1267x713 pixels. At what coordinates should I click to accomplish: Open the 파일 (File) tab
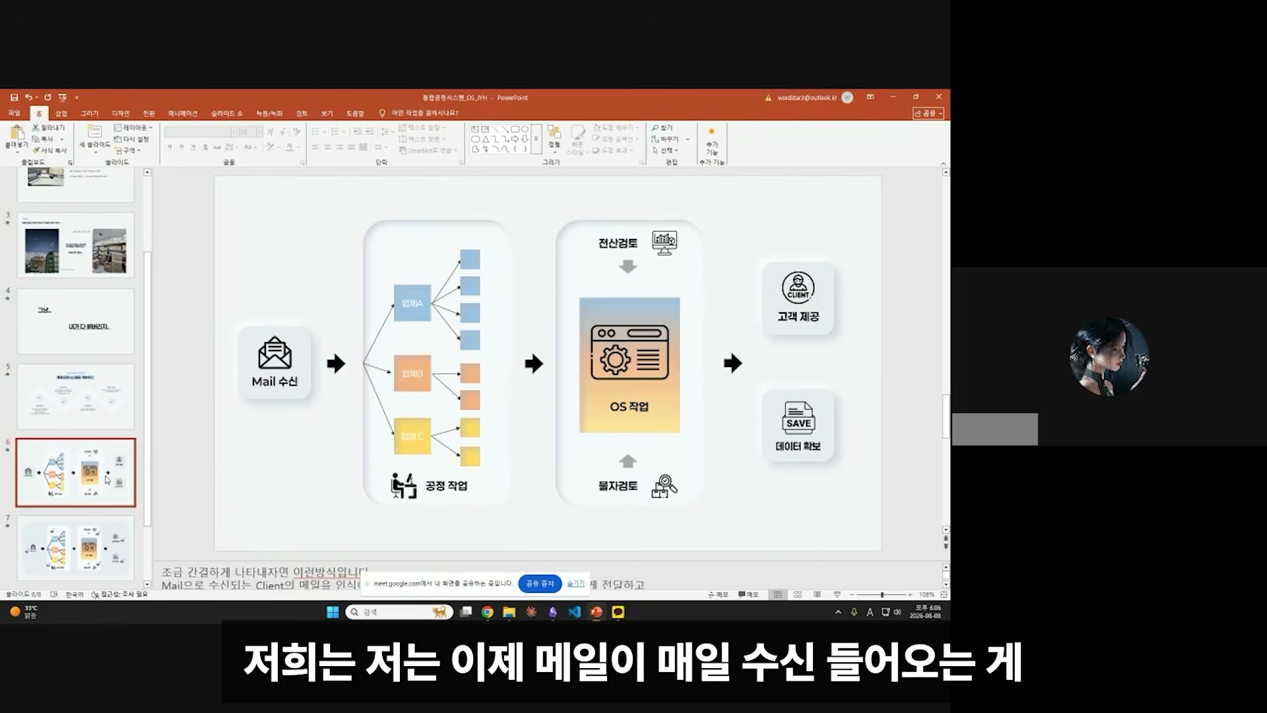(x=14, y=114)
